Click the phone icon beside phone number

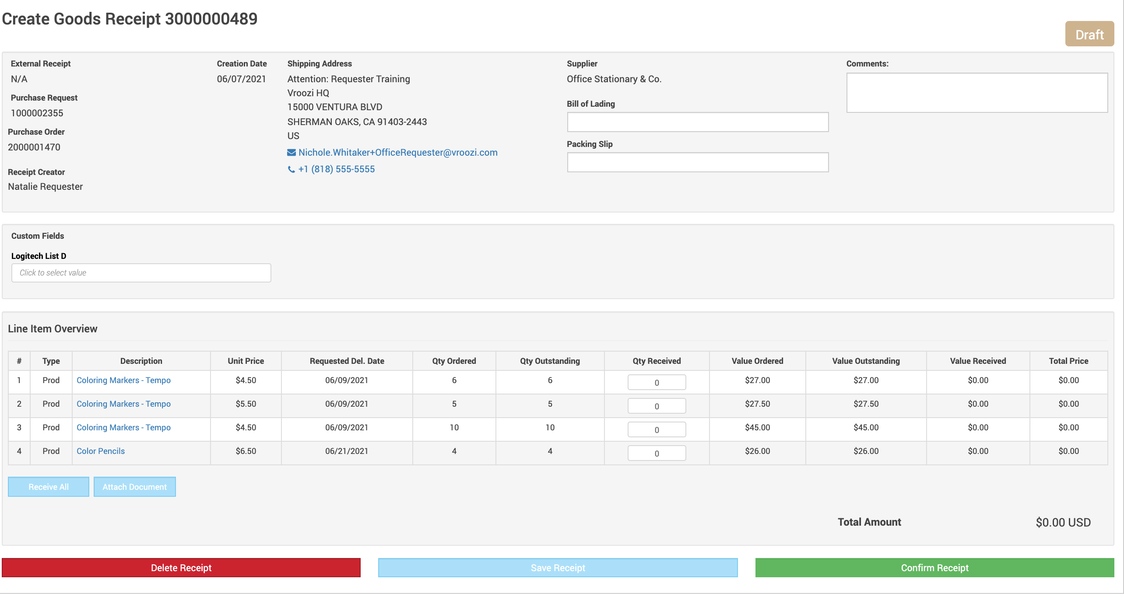(x=291, y=170)
